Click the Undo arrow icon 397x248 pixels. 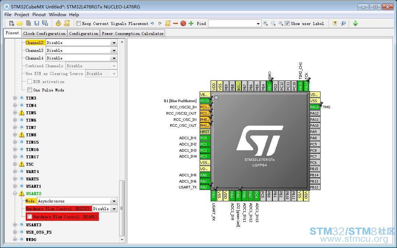[152, 24]
